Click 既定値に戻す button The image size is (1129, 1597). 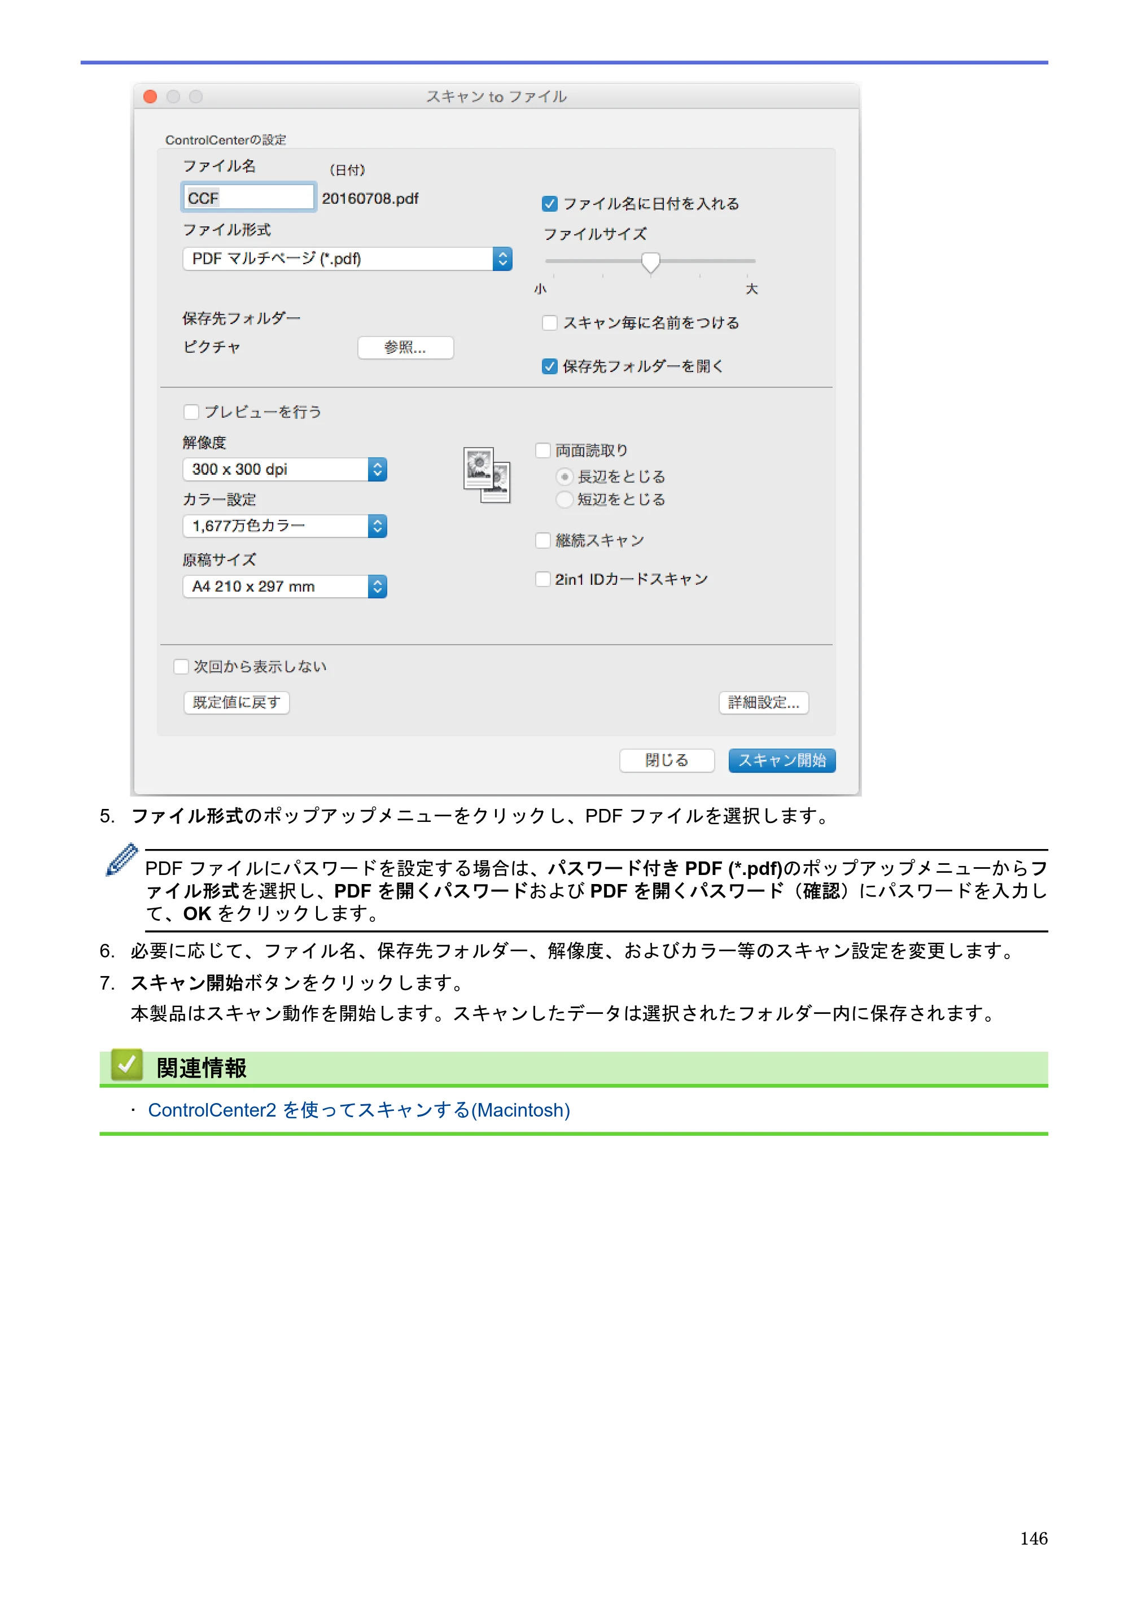click(237, 702)
